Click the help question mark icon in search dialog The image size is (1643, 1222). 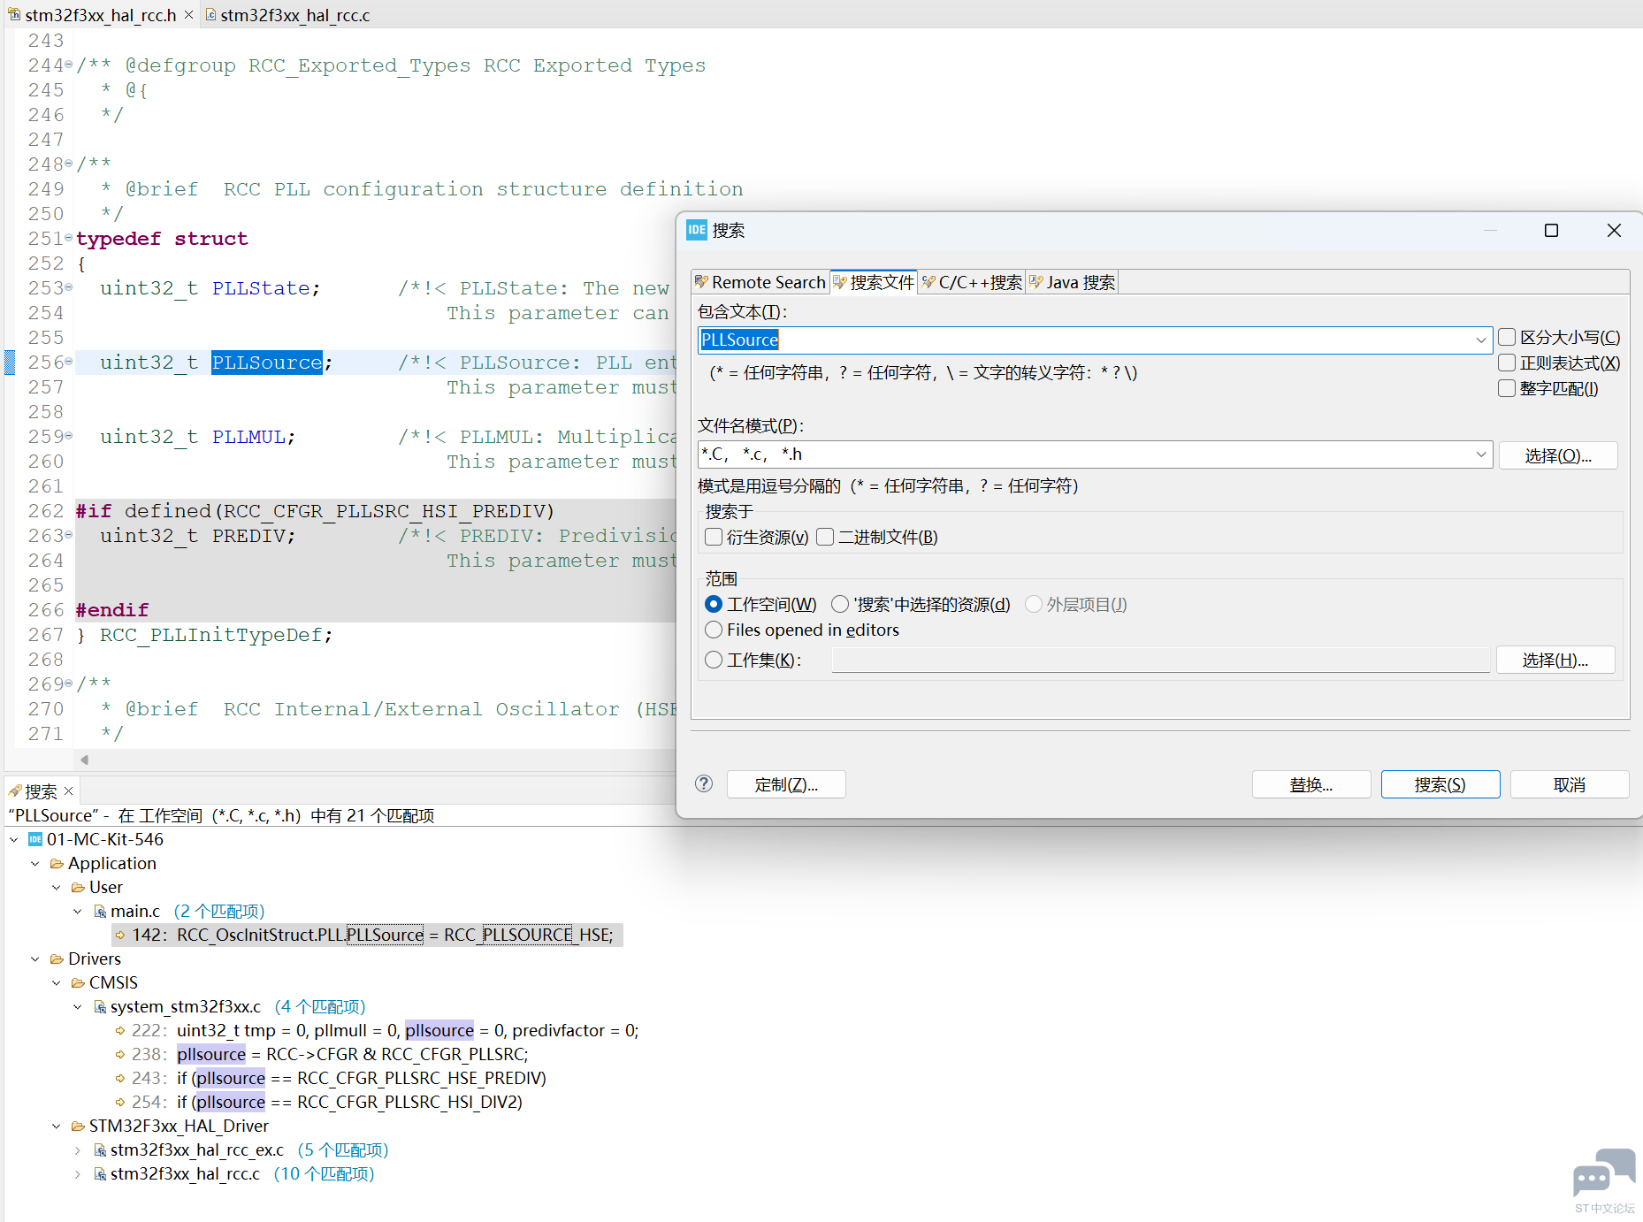(704, 783)
